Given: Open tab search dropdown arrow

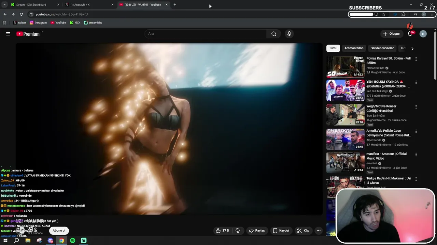Looking at the screenshot, I should click(4, 5).
